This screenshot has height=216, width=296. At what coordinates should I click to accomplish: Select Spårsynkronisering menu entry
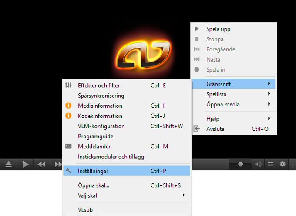tap(127, 96)
